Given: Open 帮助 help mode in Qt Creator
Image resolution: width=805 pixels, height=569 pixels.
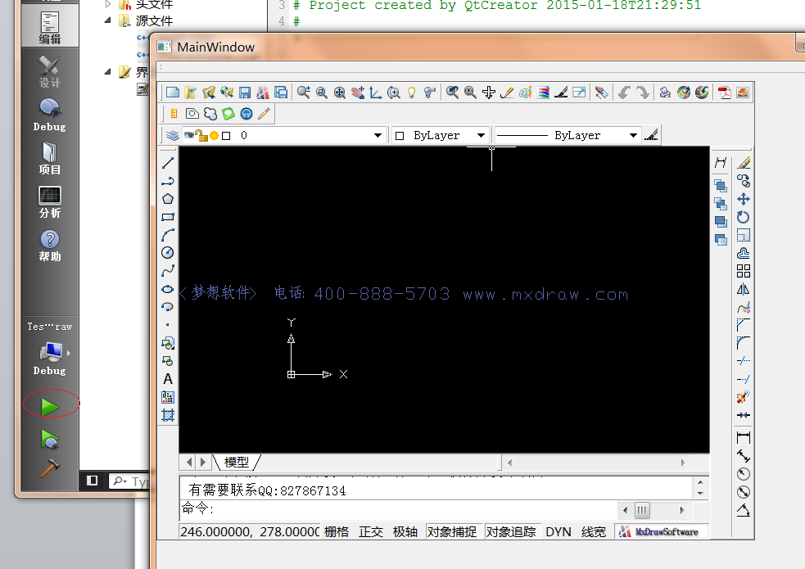Looking at the screenshot, I should coord(50,246).
